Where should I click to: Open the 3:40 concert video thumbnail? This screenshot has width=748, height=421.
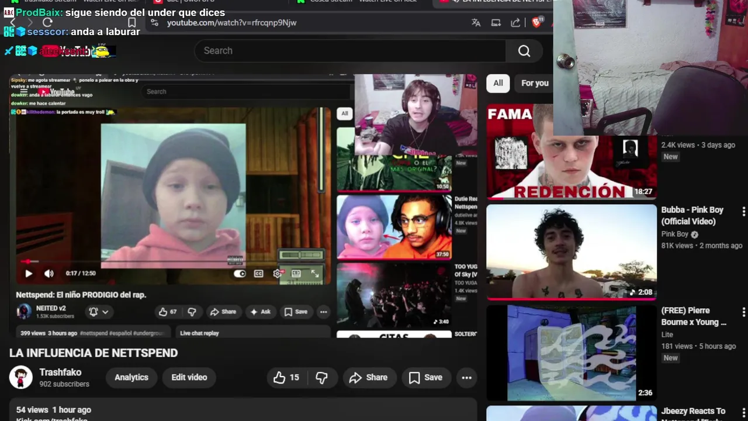[x=394, y=295]
